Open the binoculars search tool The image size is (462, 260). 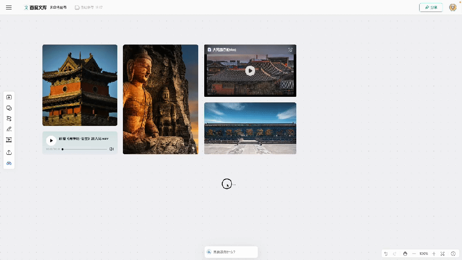tap(9, 163)
